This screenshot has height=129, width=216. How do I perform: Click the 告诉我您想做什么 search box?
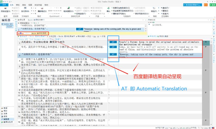pyautogui.click(x=193, y=5)
